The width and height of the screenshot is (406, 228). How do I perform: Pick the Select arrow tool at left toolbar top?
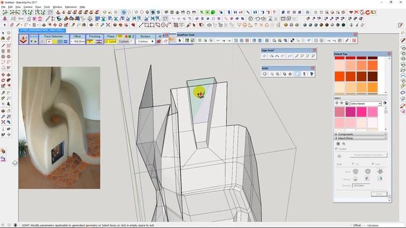3,33
